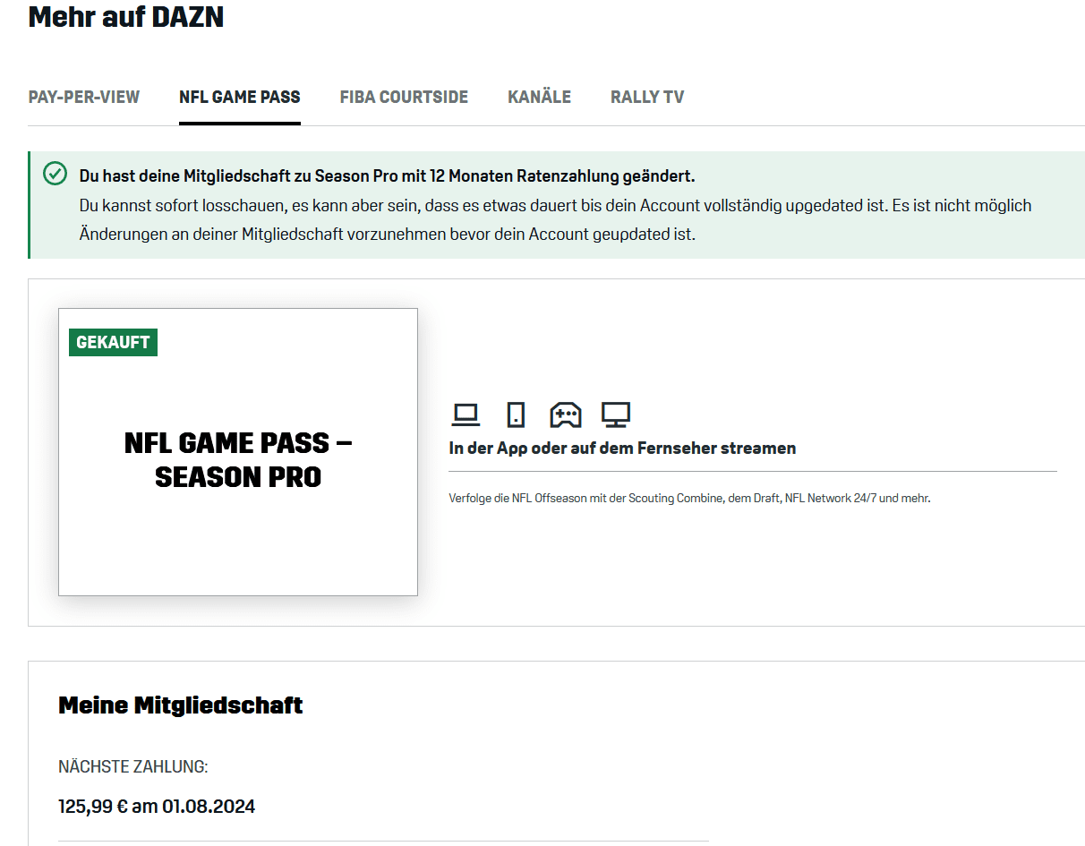The width and height of the screenshot is (1085, 846).
Task: Click the GEKAUFT badge
Action: [113, 342]
